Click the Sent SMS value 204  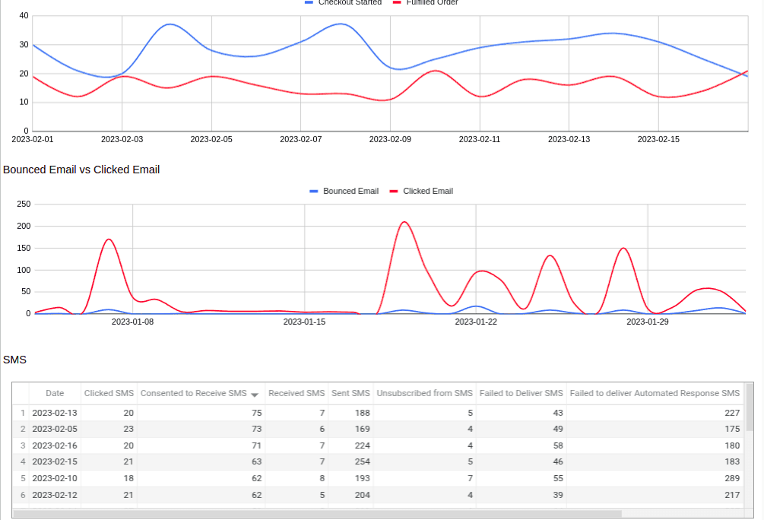tap(362, 495)
